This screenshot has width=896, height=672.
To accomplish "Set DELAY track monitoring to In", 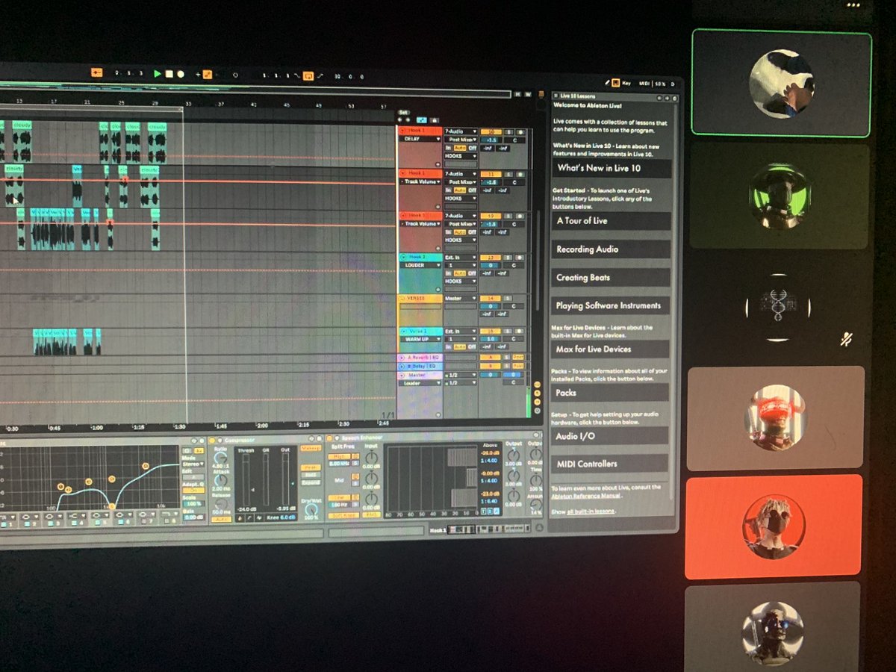I will [449, 148].
